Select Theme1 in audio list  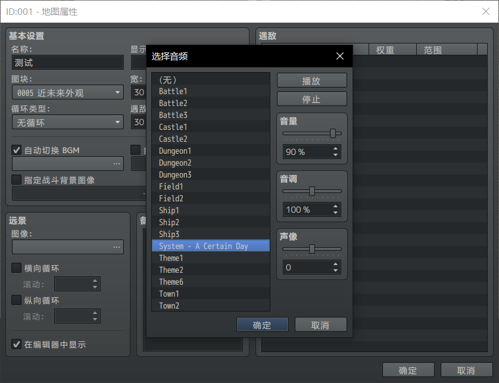[x=211, y=258]
